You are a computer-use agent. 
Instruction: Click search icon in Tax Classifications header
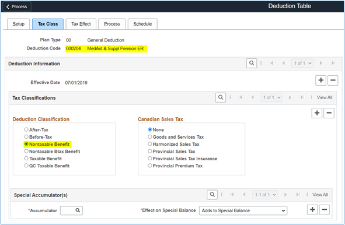221,97
